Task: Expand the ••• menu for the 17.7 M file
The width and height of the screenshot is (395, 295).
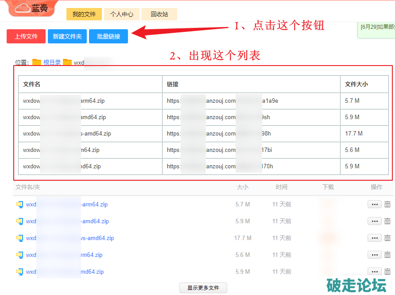Action: point(374,238)
